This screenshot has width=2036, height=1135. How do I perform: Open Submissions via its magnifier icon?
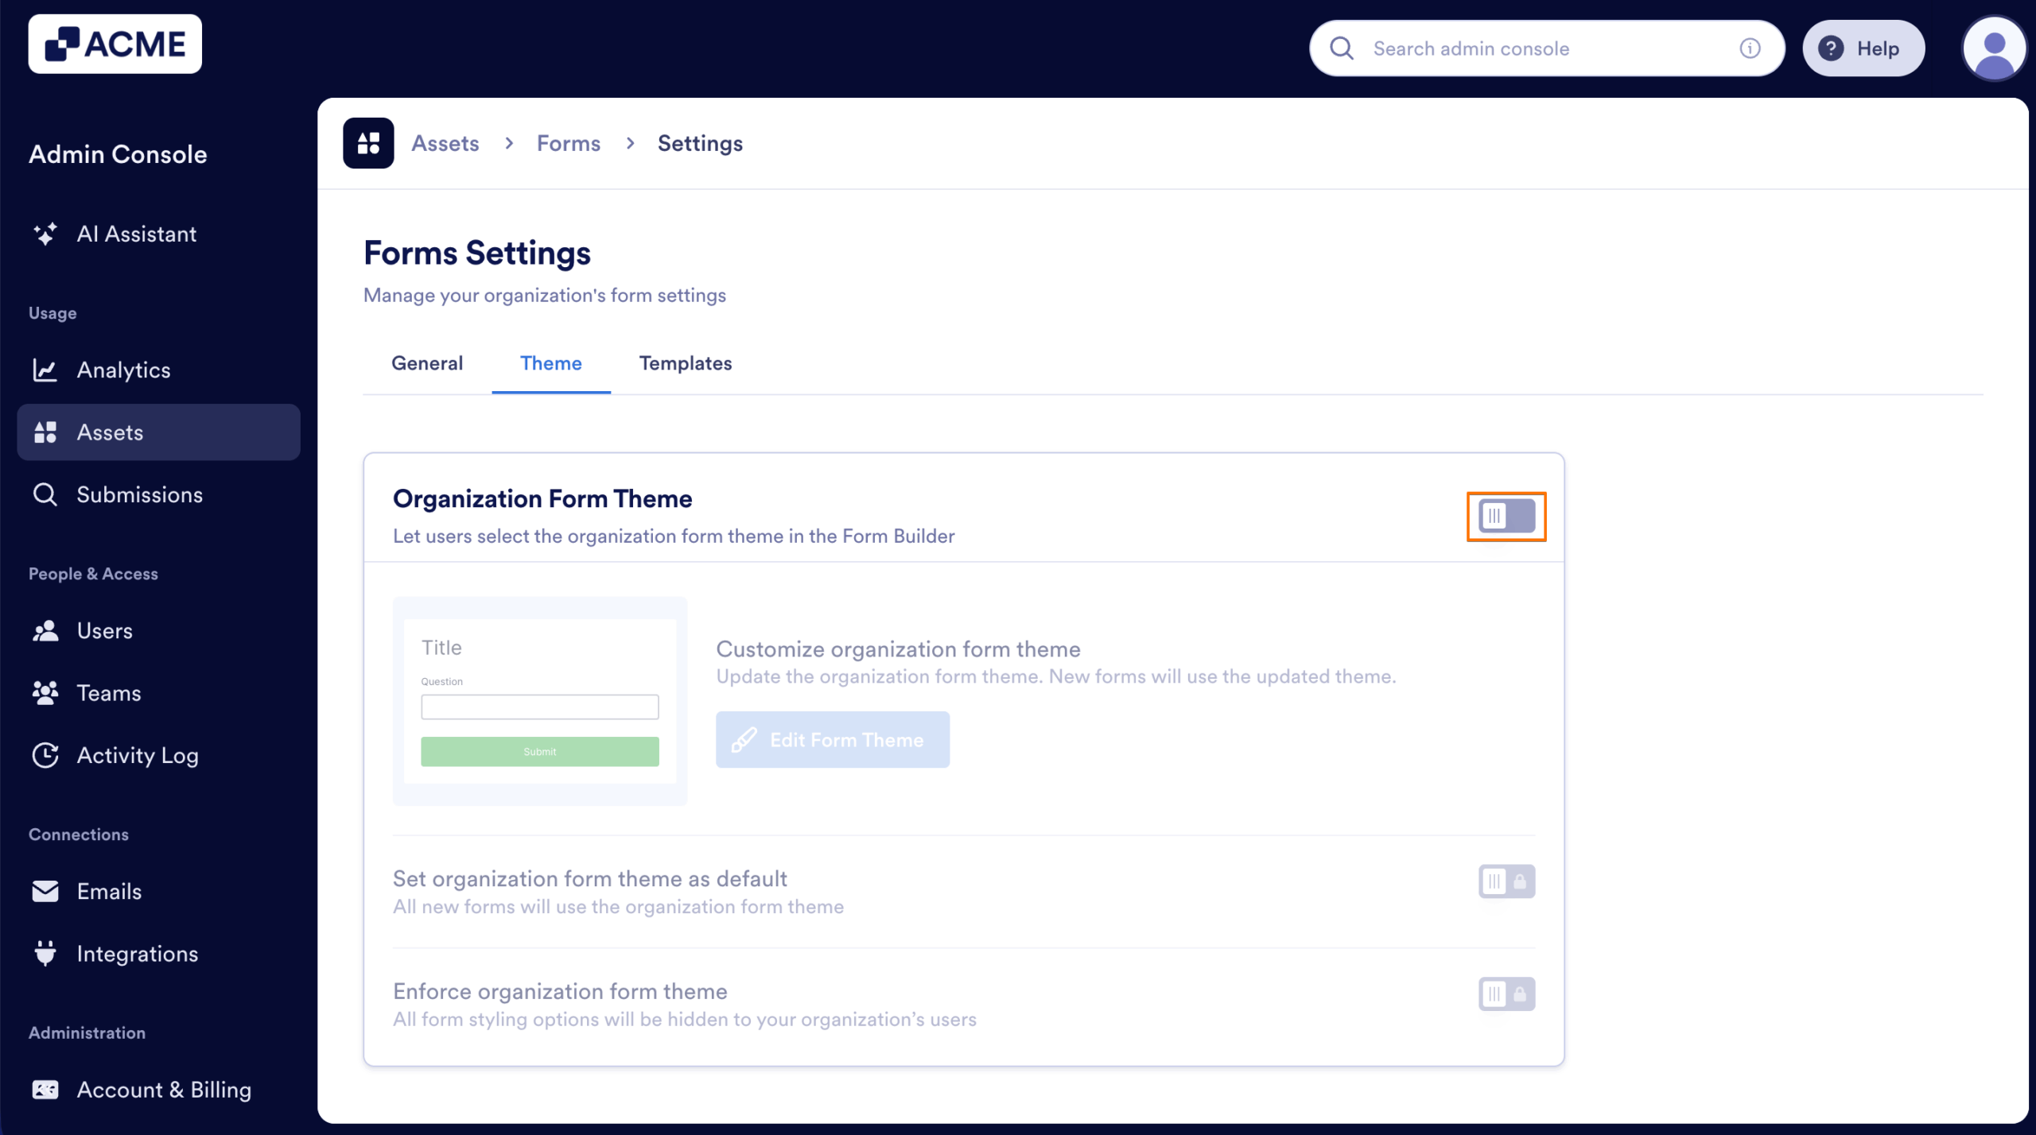click(46, 494)
